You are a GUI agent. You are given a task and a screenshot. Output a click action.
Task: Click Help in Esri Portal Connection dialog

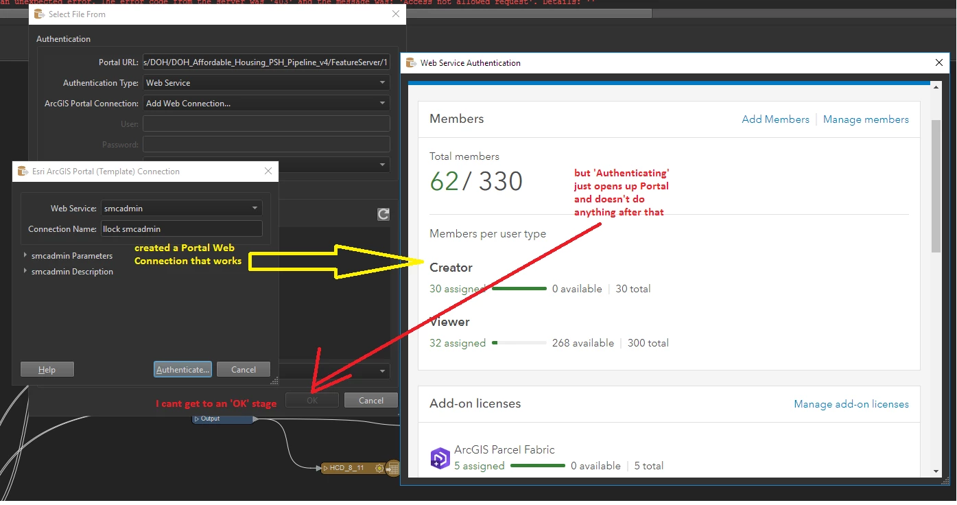tap(47, 369)
